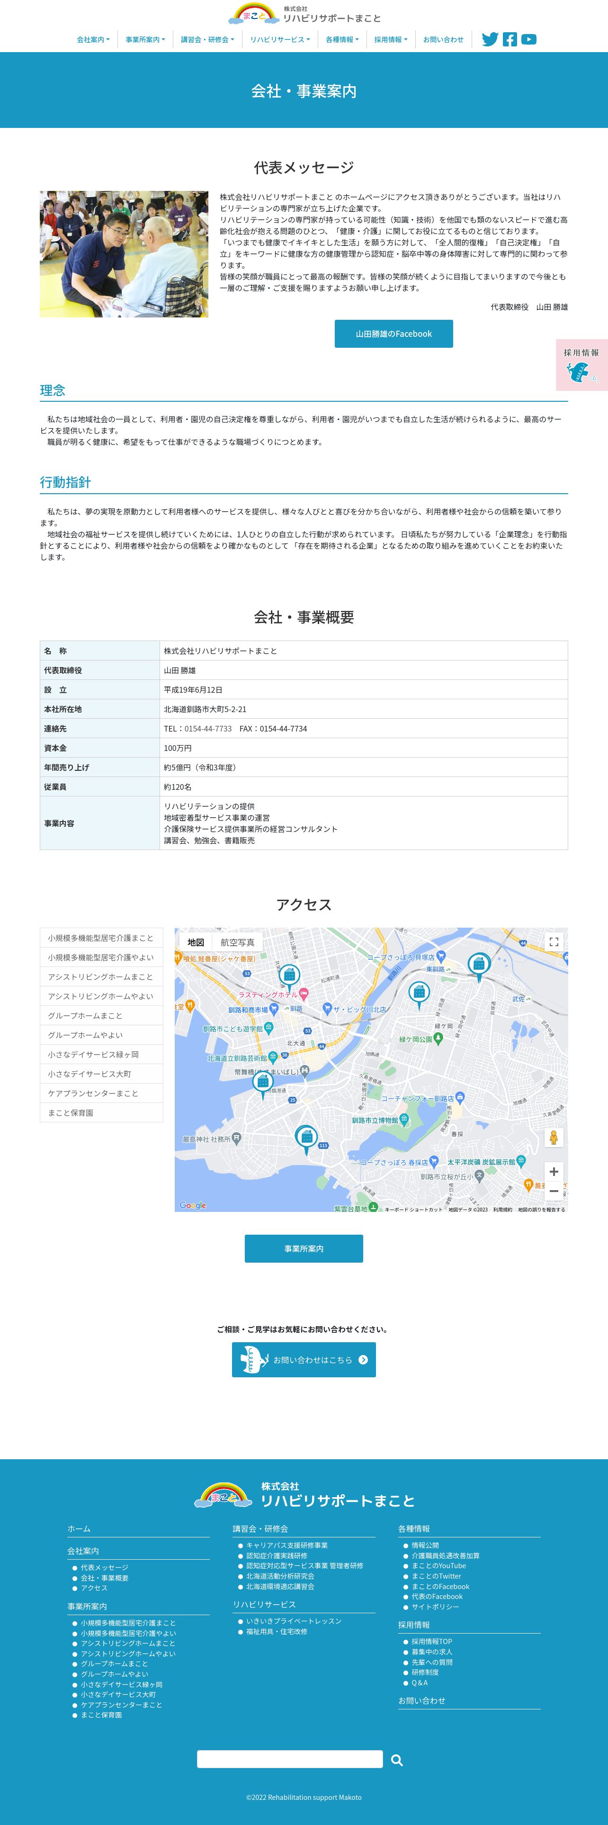Open Q＆A footer link
Screen dimensions: 608x1825
tap(420, 1682)
